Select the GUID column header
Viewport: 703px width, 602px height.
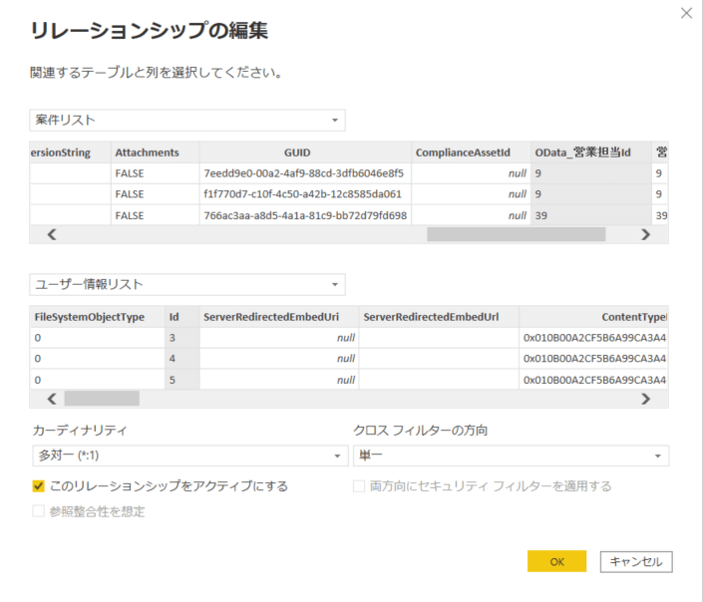305,152
